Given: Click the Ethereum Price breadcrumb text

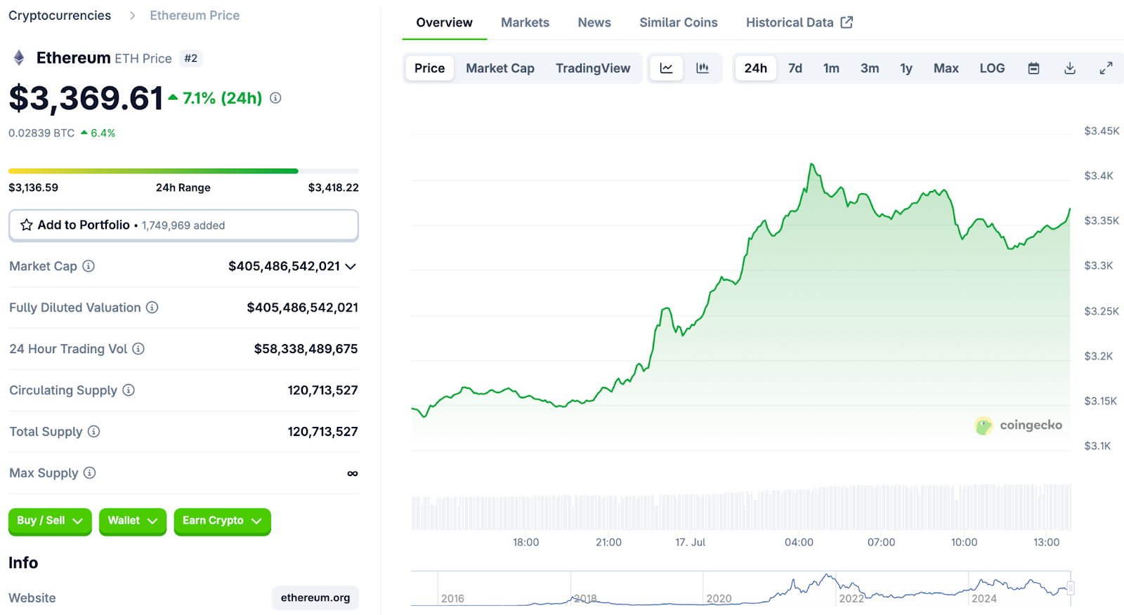Looking at the screenshot, I should tap(195, 15).
